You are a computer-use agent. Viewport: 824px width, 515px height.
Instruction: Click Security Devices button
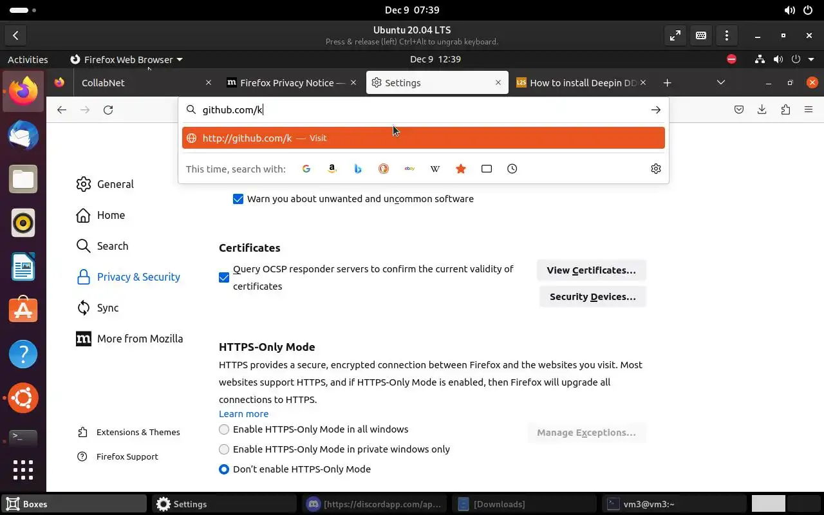[593, 297]
